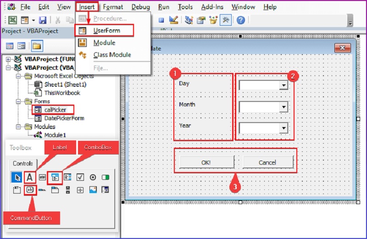Choose the ListBox control in Toolbox
Screen dimensions: 367x239
pos(67,177)
